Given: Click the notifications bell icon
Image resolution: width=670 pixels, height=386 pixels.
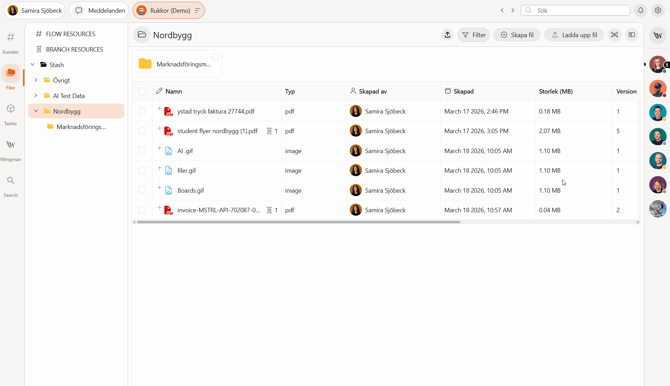Looking at the screenshot, I should coord(640,10).
